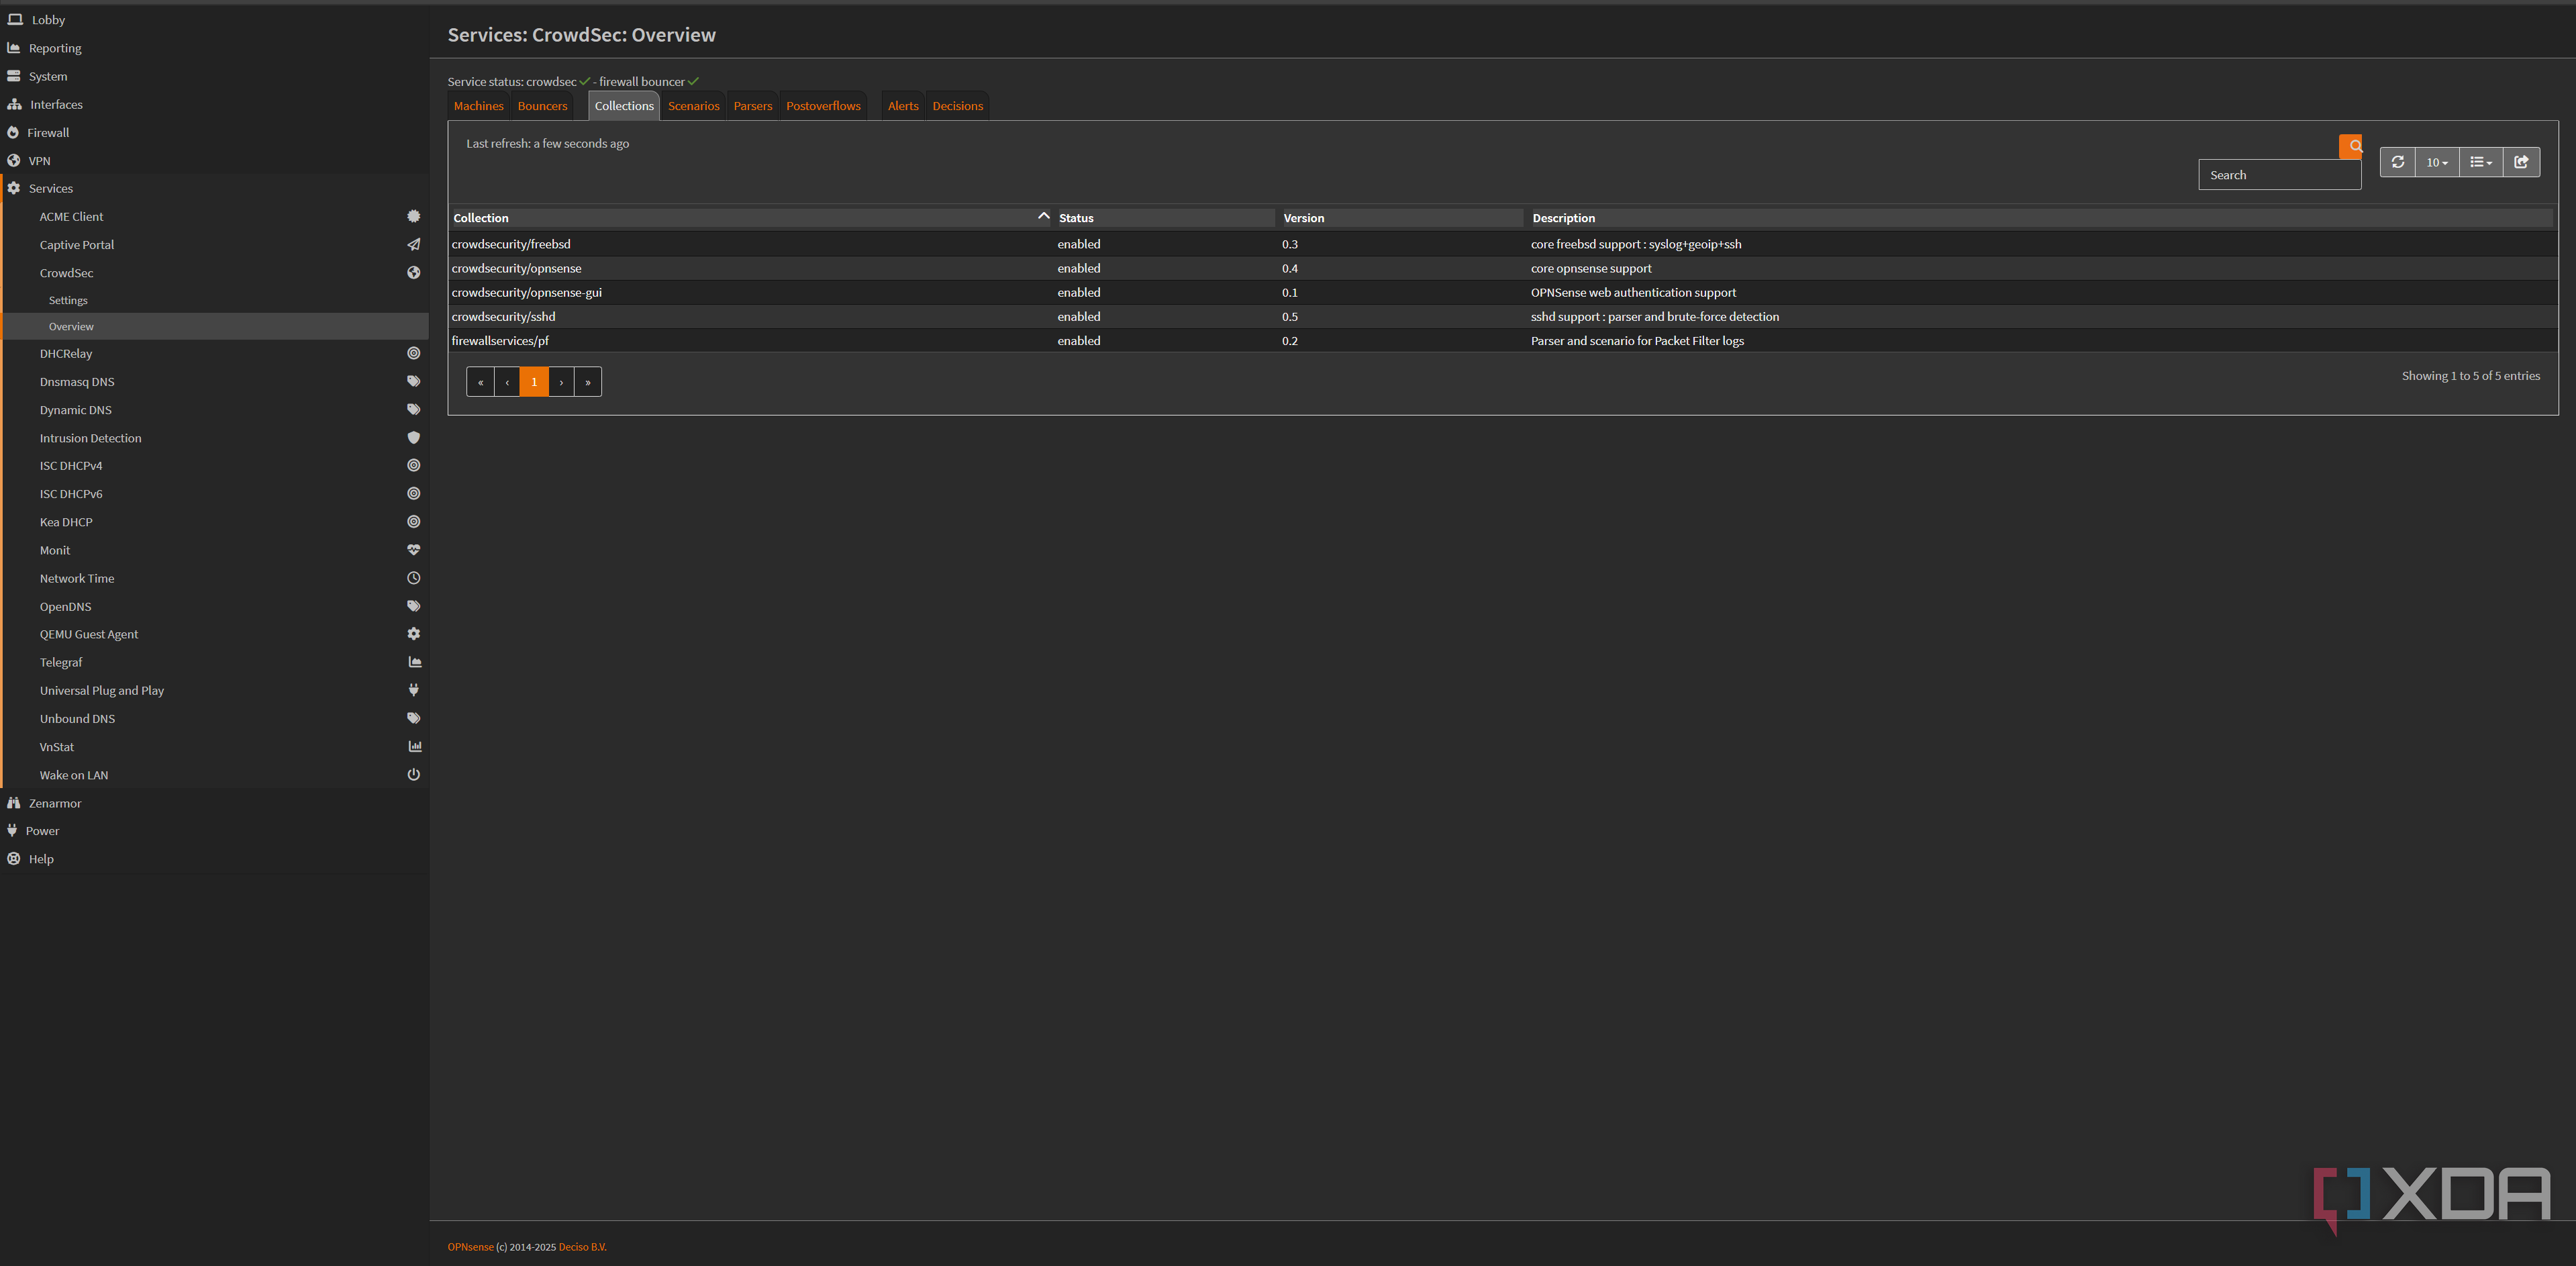Expand the VPN menu

point(214,160)
